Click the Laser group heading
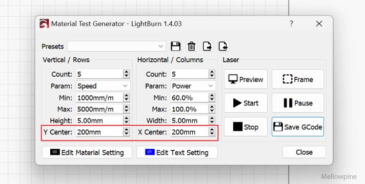Viewport: 365px width, 184px height. point(231,60)
